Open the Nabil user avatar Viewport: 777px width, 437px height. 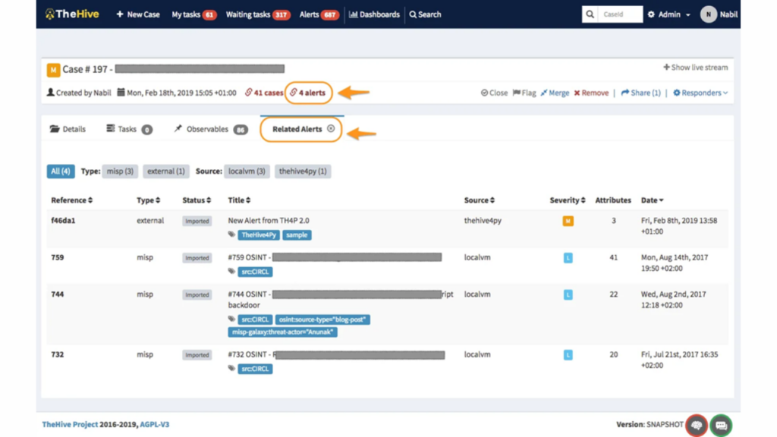[708, 14]
